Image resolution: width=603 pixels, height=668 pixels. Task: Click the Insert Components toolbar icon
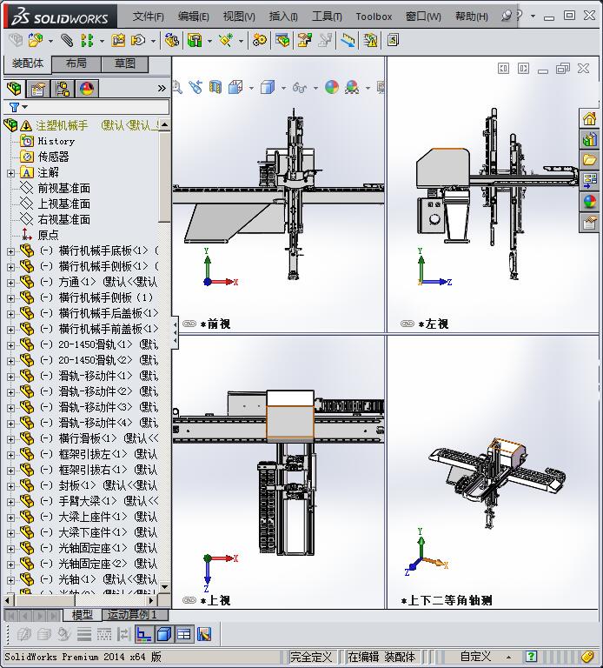point(36,41)
